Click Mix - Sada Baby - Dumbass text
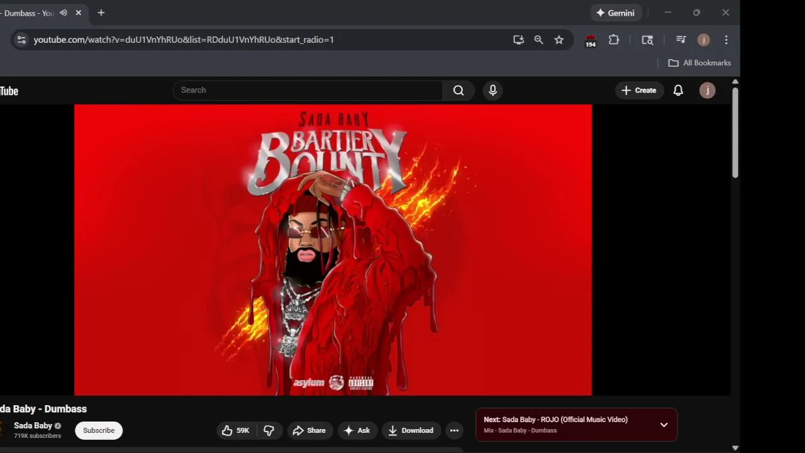Image resolution: width=805 pixels, height=453 pixels. tap(520, 430)
